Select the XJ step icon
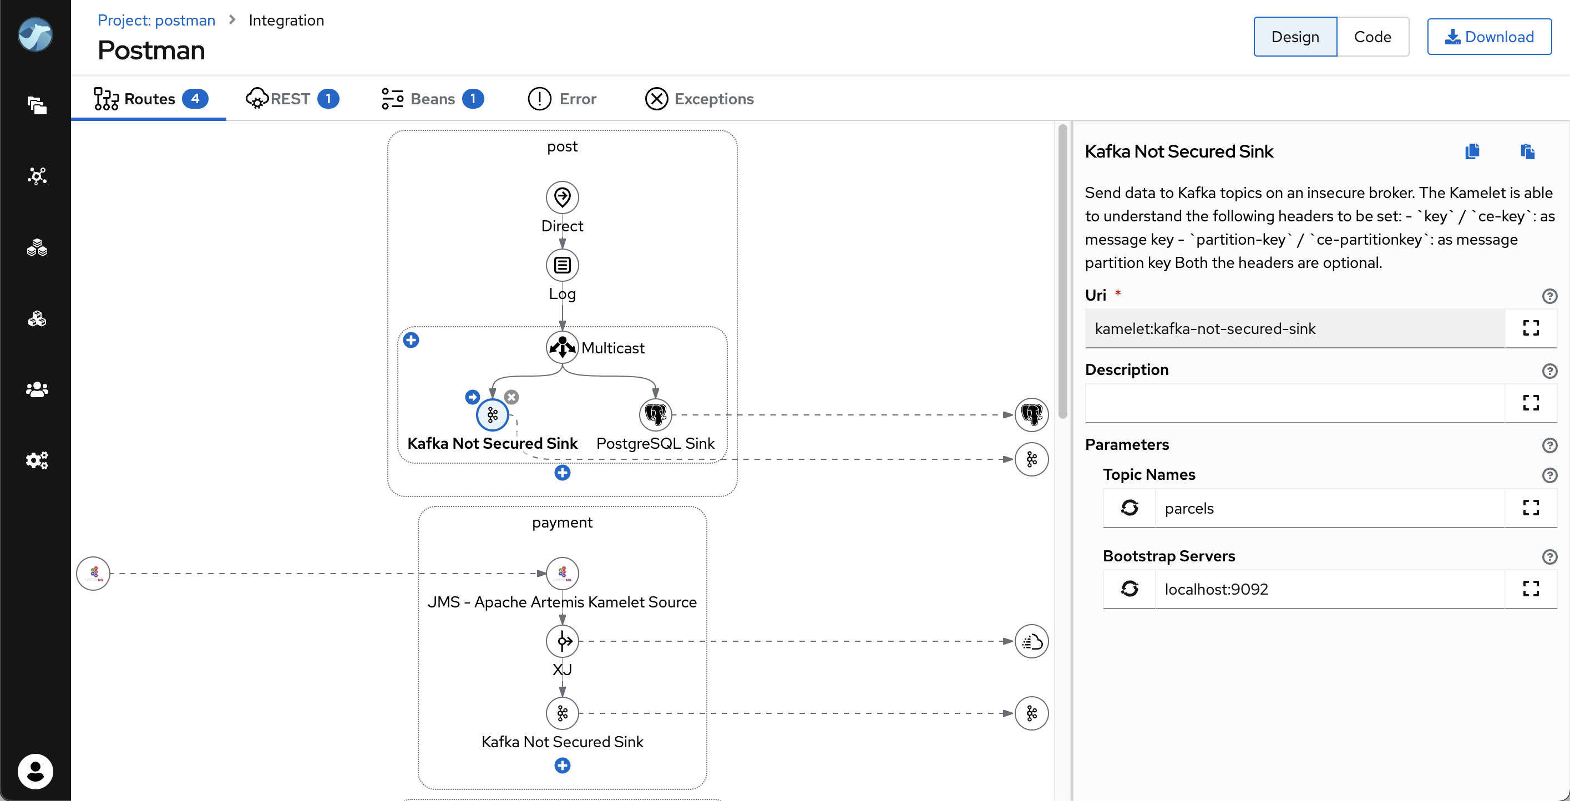This screenshot has width=1570, height=801. point(562,641)
